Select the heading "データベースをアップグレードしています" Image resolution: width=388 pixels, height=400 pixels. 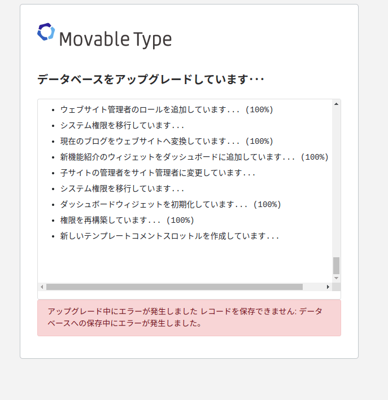click(x=150, y=79)
